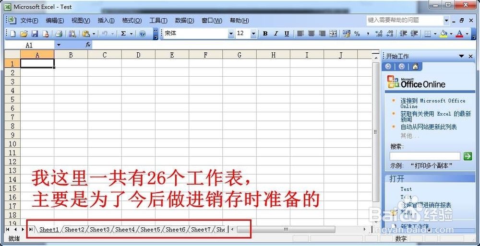Apply bold formatting
Screen dimensions: 480x246
point(265,34)
